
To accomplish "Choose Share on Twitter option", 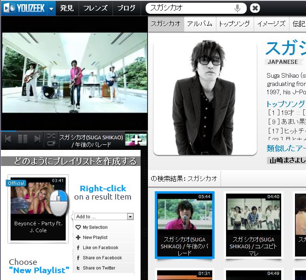I will pos(104,268).
